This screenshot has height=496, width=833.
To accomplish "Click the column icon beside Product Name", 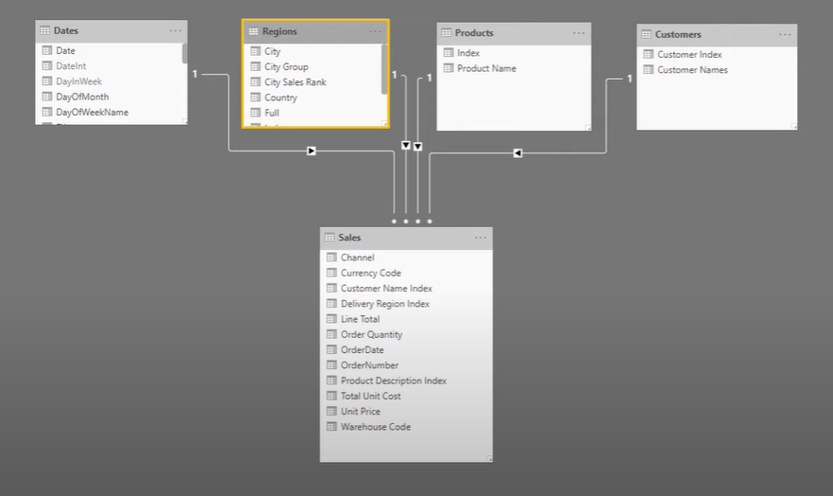I will point(449,68).
